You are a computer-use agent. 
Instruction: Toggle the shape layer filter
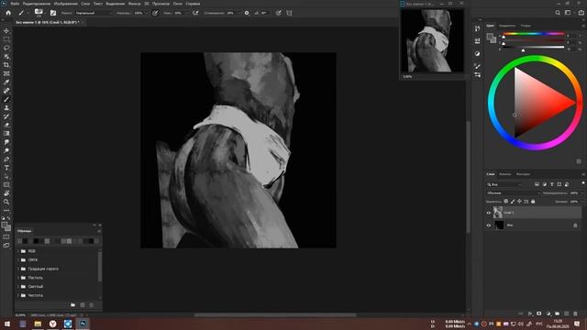(x=559, y=184)
